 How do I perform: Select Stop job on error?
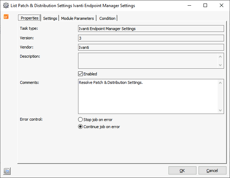pos(81,120)
